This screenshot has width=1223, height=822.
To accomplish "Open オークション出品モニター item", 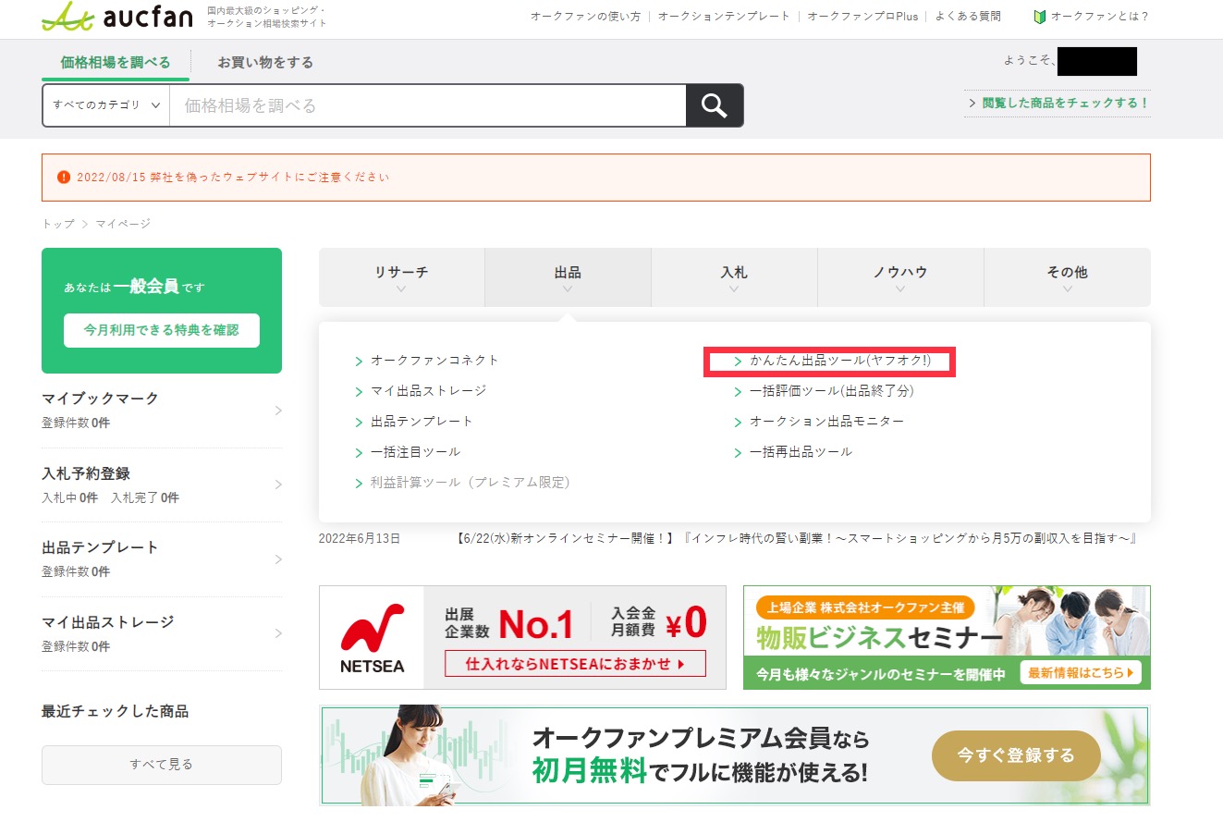I will [x=826, y=422].
